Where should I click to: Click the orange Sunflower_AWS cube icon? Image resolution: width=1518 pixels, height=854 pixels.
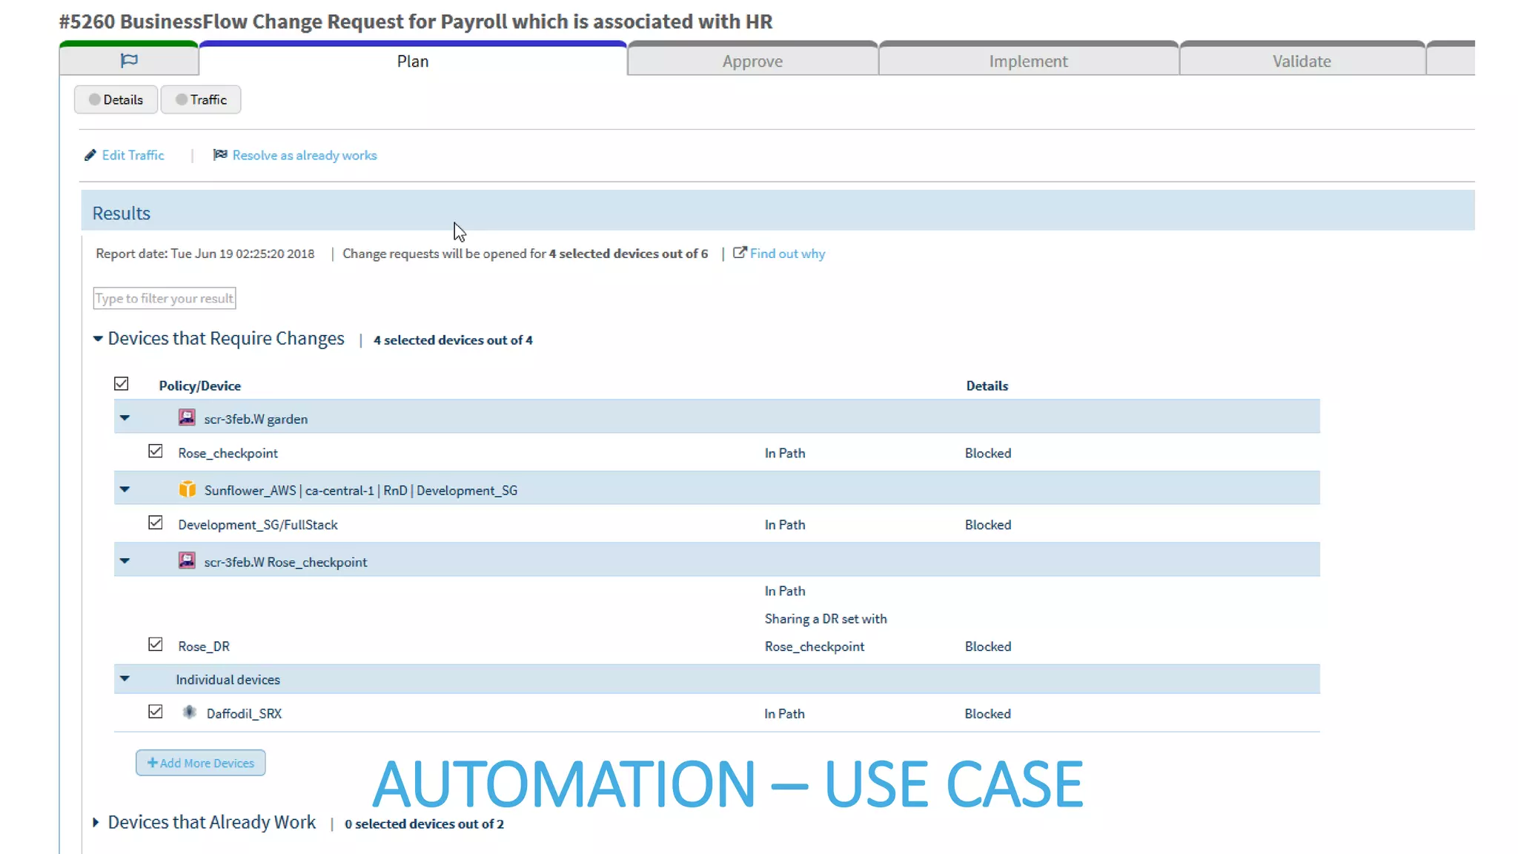point(188,489)
